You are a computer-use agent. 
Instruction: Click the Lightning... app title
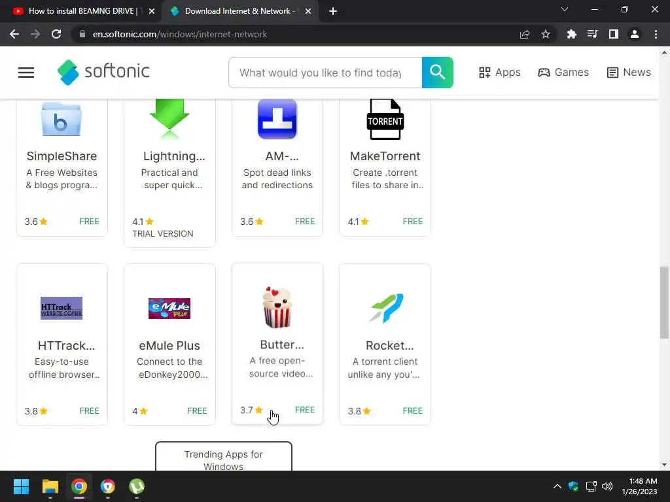click(174, 156)
